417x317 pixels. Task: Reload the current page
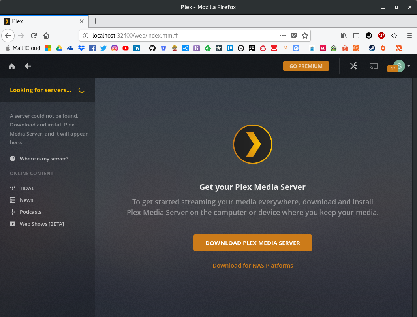[x=34, y=36]
